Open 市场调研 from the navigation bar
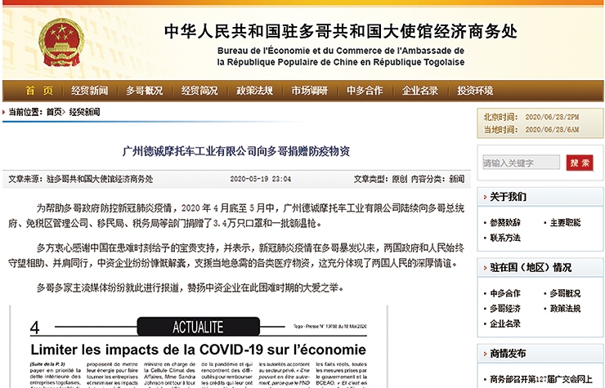Viewport: 605px width, 388px height. 309,91
